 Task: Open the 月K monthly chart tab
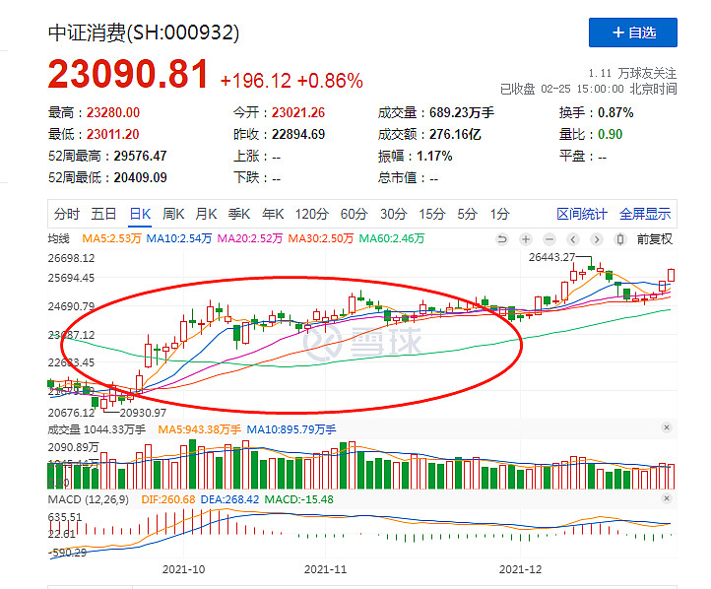[207, 214]
